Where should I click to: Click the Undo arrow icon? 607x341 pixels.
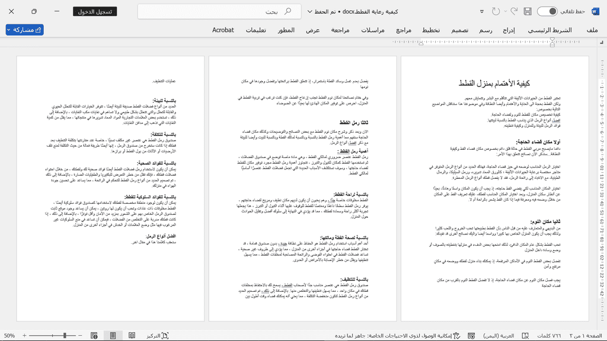pyautogui.click(x=514, y=12)
